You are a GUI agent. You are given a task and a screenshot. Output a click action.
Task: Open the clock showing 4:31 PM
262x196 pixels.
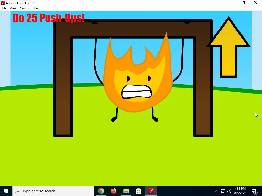(240, 191)
